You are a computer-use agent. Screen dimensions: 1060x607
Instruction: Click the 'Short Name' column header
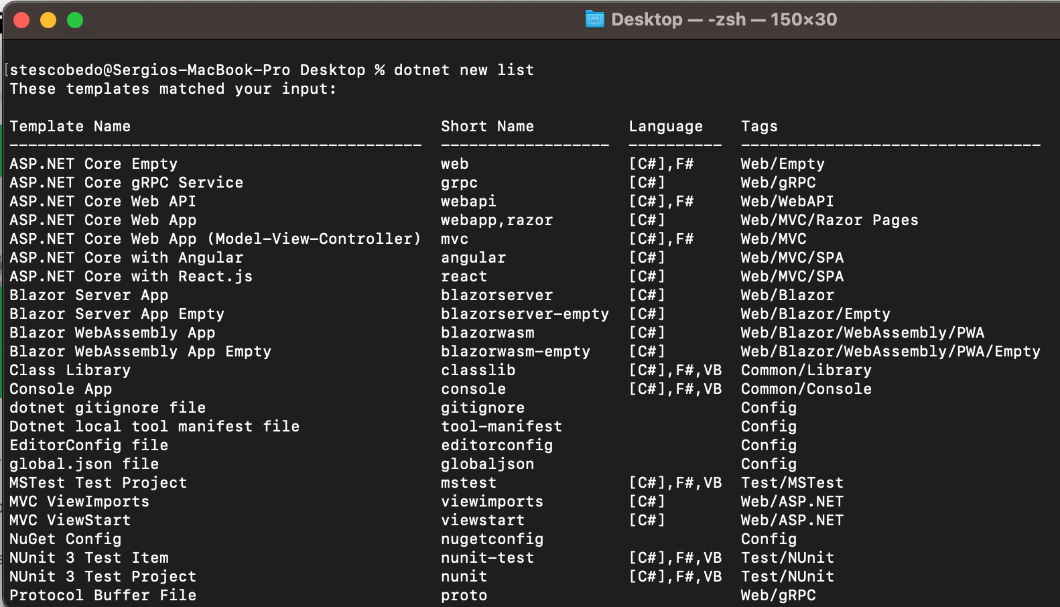[487, 126]
